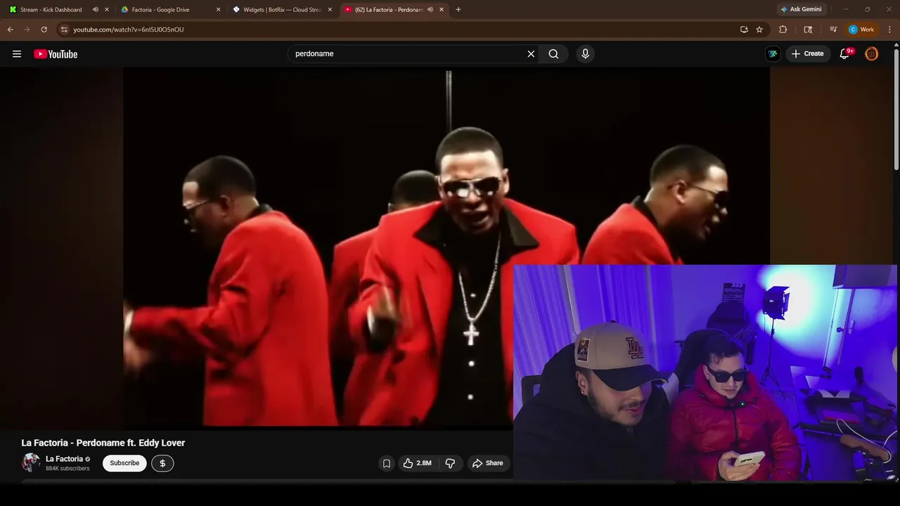Screen dimensions: 900x506
Task: Open the Work profile menu
Action: click(861, 30)
